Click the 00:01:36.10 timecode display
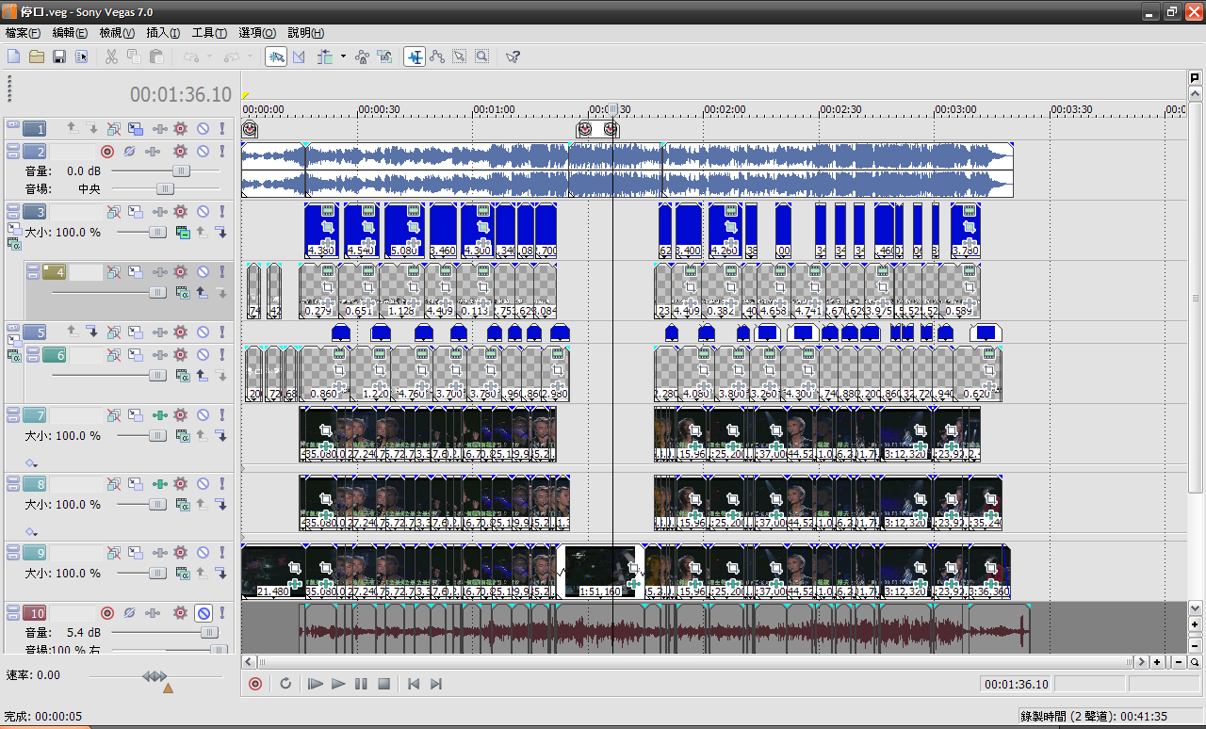Image resolution: width=1206 pixels, height=729 pixels. (181, 94)
